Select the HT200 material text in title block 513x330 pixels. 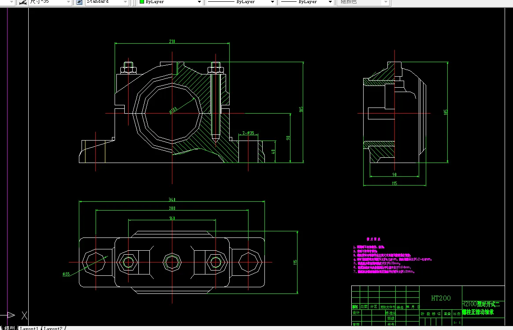click(441, 298)
